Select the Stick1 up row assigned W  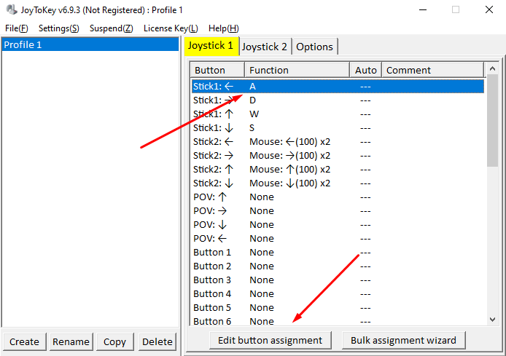[338, 114]
